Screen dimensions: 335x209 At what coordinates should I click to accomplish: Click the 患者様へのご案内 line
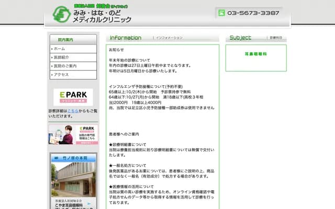124,134
